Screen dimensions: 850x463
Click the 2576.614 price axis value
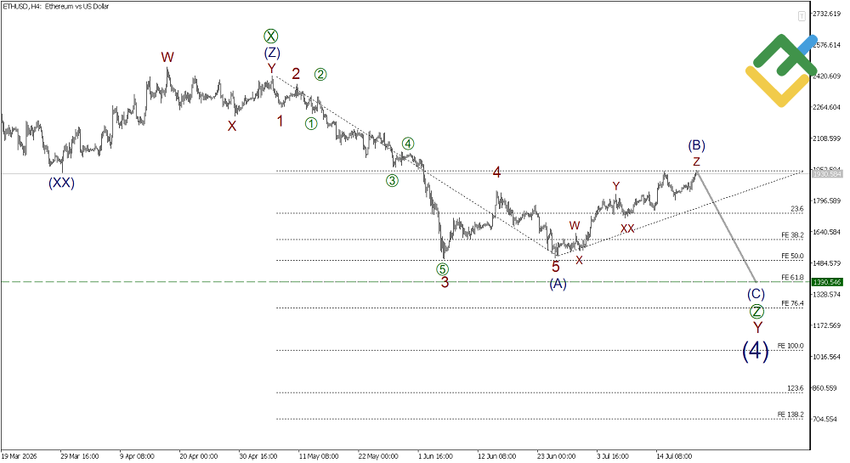[x=827, y=45]
